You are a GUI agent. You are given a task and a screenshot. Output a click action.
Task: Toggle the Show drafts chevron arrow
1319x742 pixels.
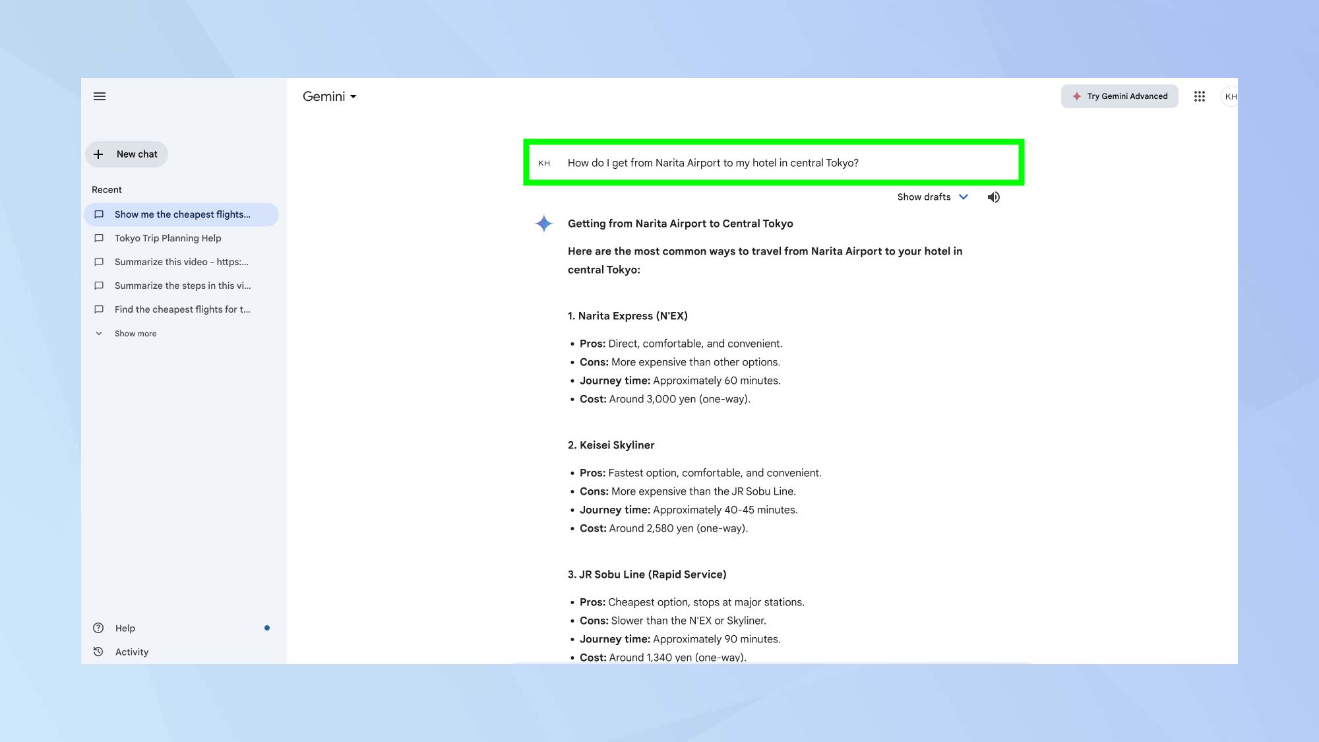click(x=964, y=197)
